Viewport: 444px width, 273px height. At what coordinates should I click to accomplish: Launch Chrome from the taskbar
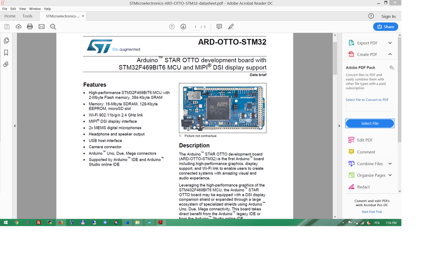click(17, 223)
